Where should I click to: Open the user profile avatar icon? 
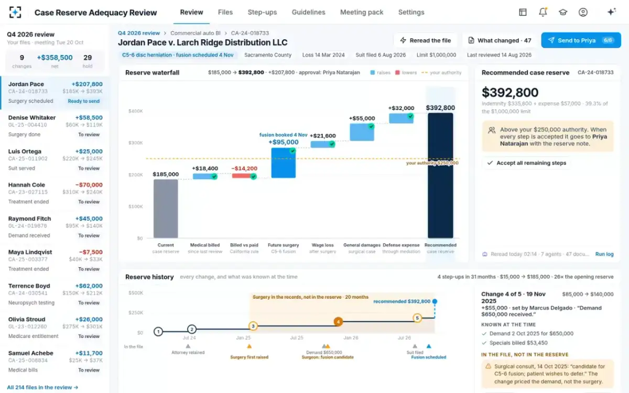pos(583,12)
